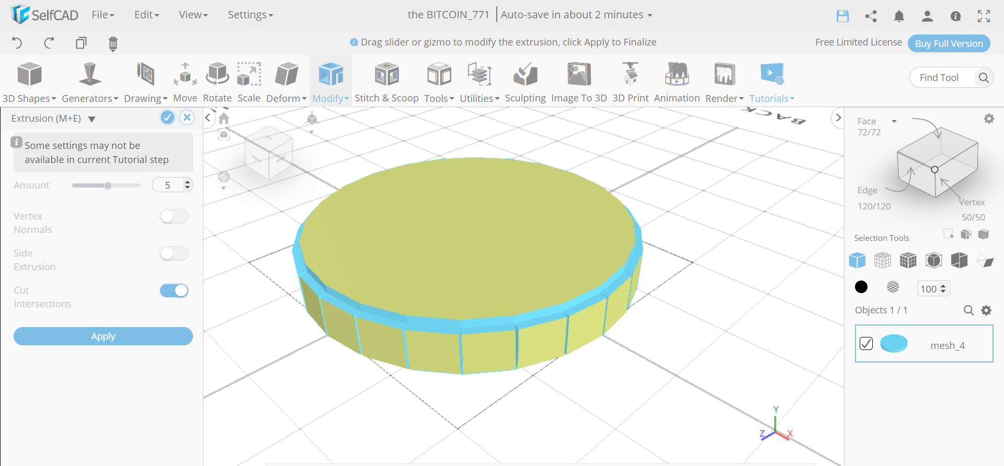Open the Settings menu
The image size is (1004, 466).
[x=250, y=15]
